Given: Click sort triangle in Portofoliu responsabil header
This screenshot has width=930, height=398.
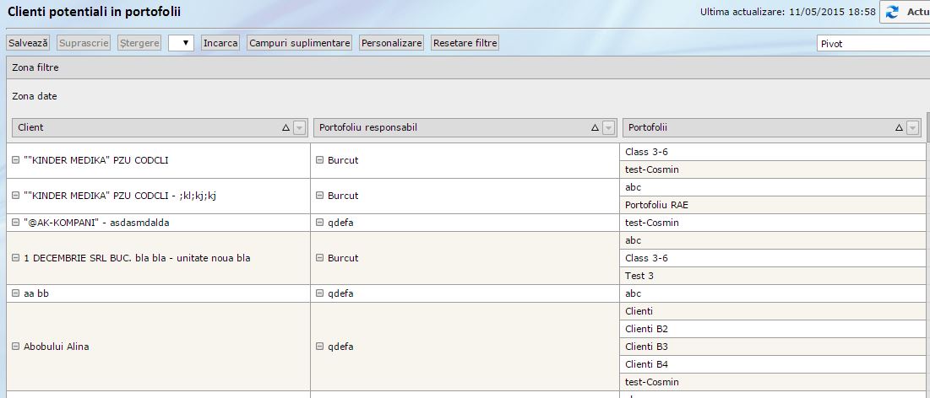Looking at the screenshot, I should [595, 127].
